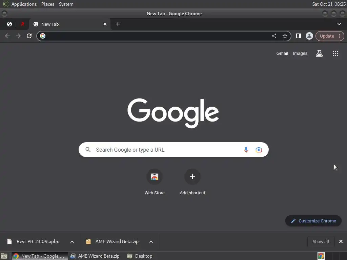Image resolution: width=347 pixels, height=260 pixels.
Task: Open Gmail link
Action: click(x=282, y=53)
